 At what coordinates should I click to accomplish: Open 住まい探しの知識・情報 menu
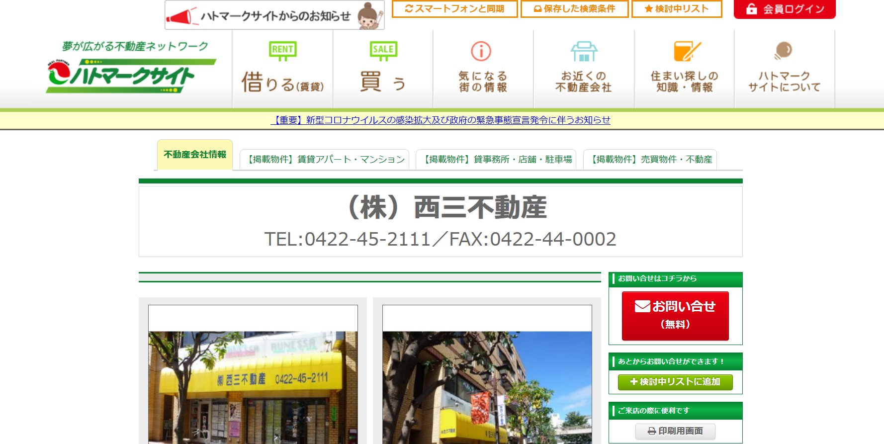(x=685, y=69)
